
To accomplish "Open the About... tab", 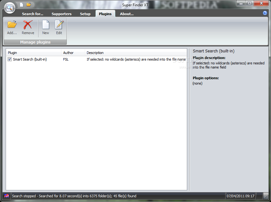I will tap(127, 14).
